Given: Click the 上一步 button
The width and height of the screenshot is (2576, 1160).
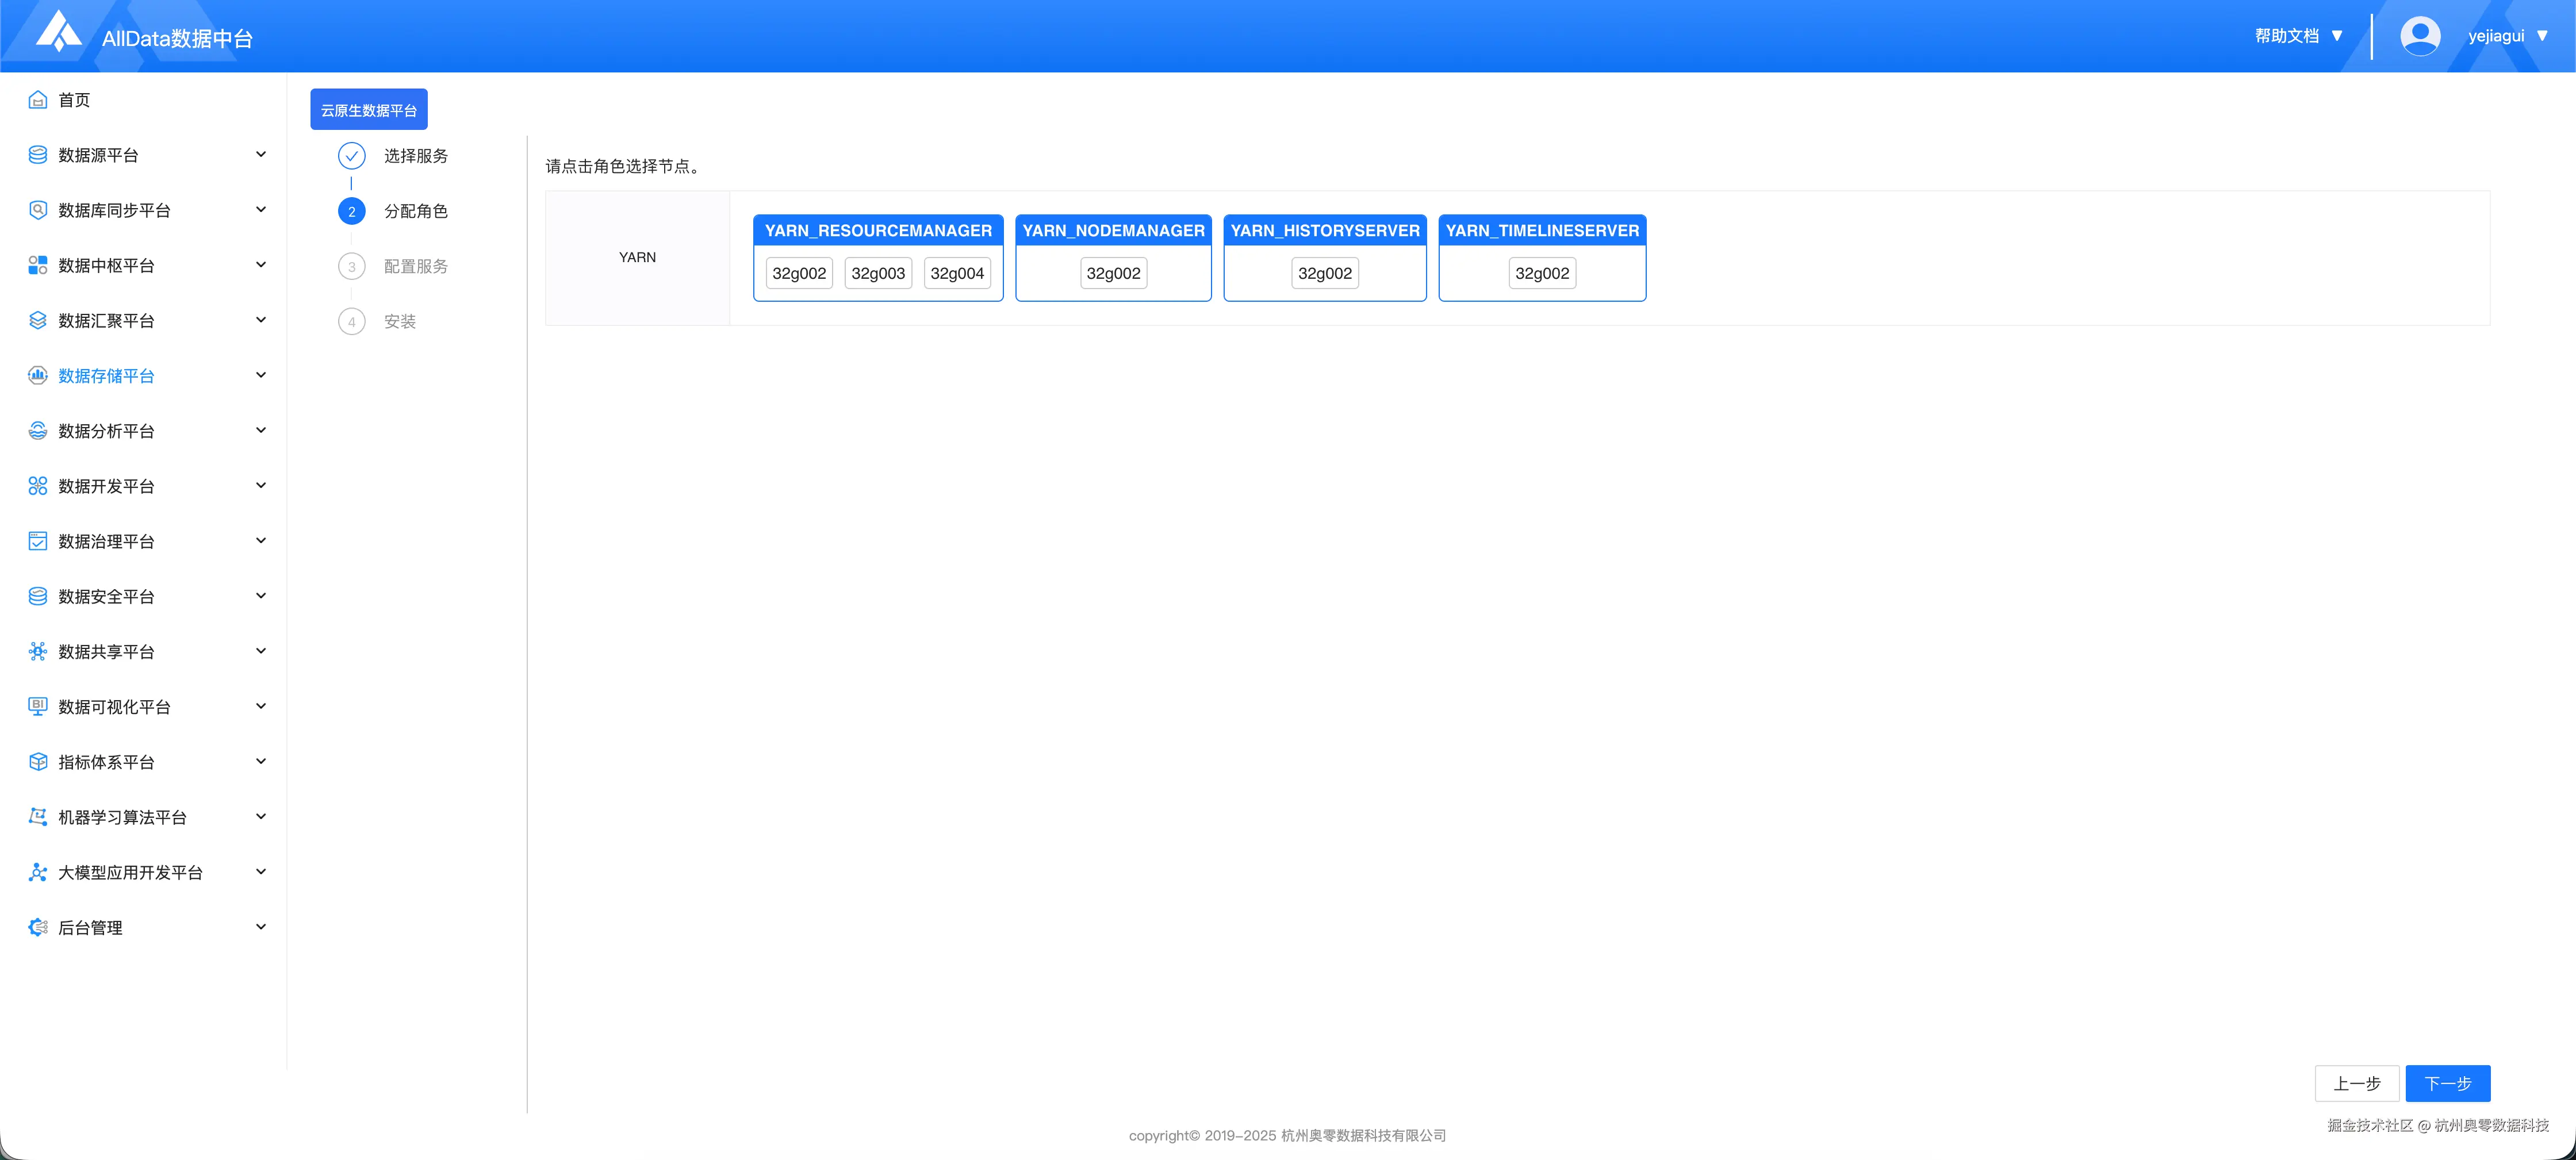Looking at the screenshot, I should pyautogui.click(x=2356, y=1084).
